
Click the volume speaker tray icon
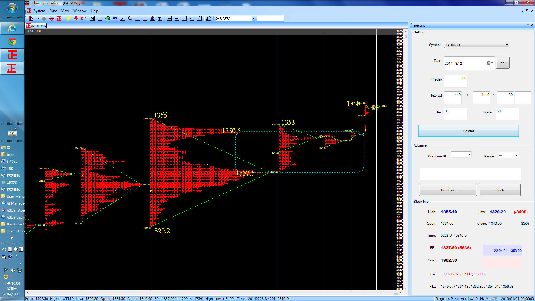point(13,270)
